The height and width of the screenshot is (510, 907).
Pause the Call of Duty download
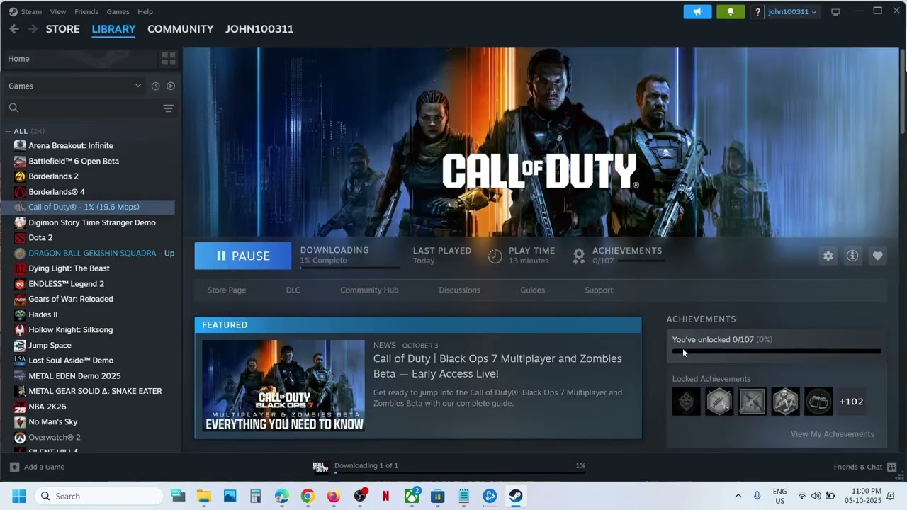pyautogui.click(x=243, y=256)
